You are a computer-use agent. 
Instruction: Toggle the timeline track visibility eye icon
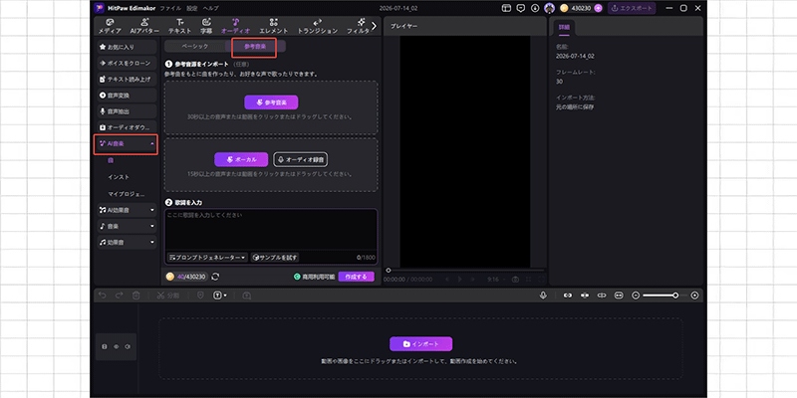point(116,346)
